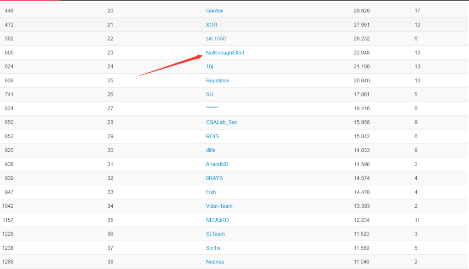This screenshot has width=469, height=269.
Task: Select the NotEnoughEffort team link
Action: (x=225, y=53)
